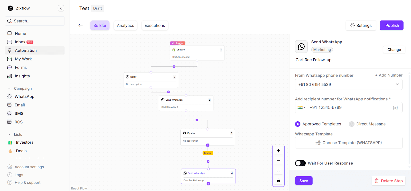
Task: Switch to the Executions tab
Action: (155, 25)
